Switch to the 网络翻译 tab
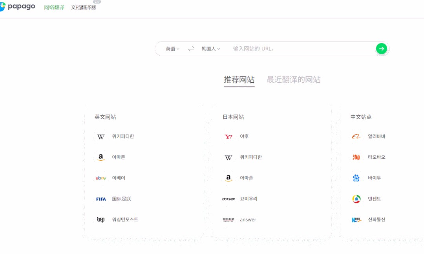The height and width of the screenshot is (254, 424). (54, 7)
